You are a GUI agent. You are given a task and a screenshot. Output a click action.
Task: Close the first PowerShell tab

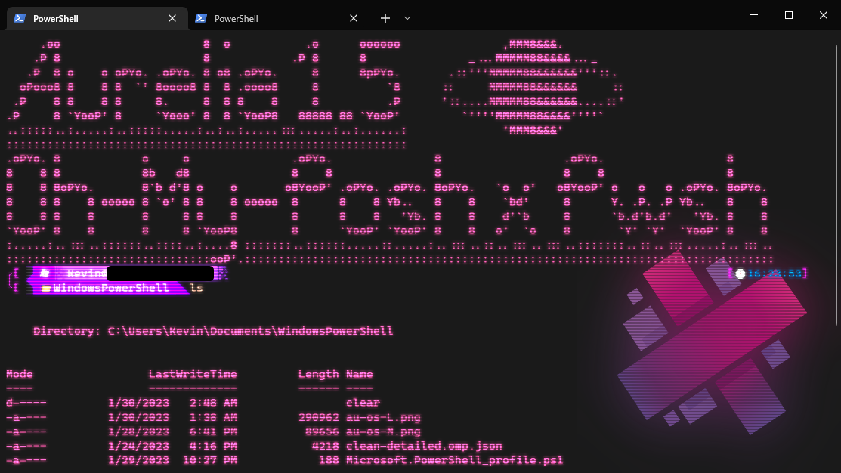click(172, 18)
